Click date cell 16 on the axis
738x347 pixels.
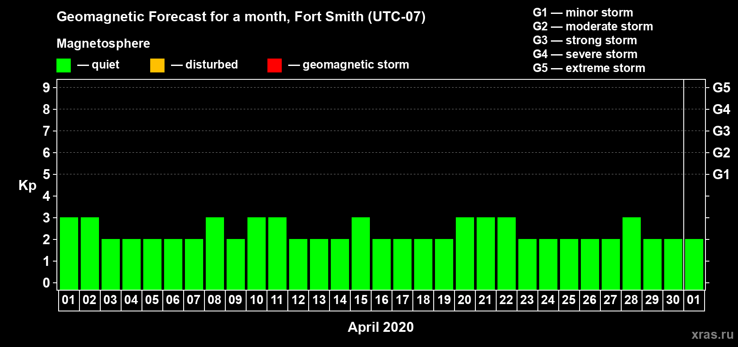382,300
